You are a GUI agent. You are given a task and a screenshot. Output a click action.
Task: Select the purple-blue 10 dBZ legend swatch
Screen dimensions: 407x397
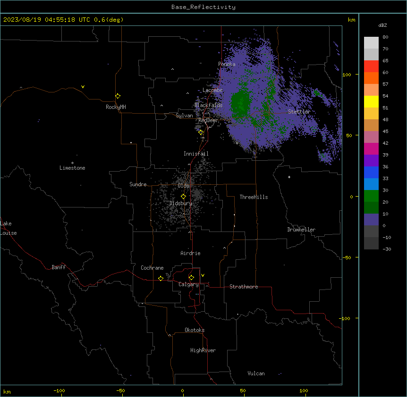[371, 220]
